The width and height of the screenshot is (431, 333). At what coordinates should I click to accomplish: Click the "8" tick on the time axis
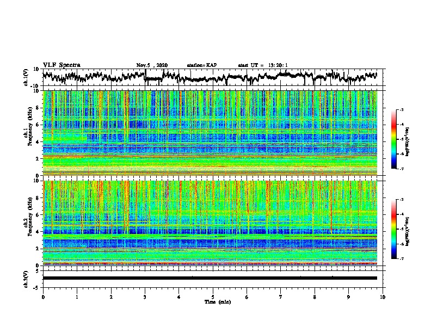tap(315, 297)
